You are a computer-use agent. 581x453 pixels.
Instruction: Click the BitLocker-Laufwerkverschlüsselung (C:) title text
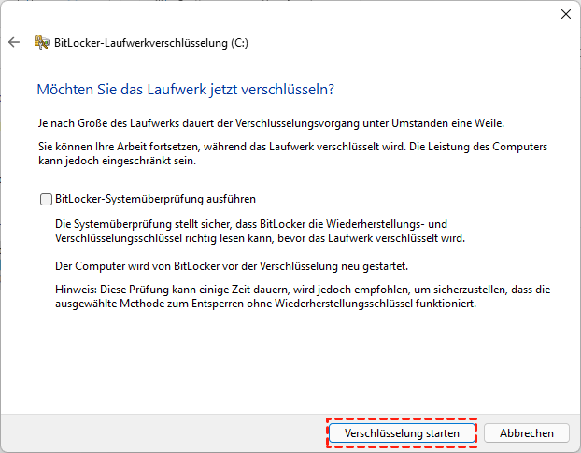click(x=151, y=43)
